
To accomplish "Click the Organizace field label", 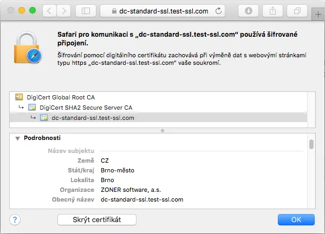I will click(x=77, y=190).
